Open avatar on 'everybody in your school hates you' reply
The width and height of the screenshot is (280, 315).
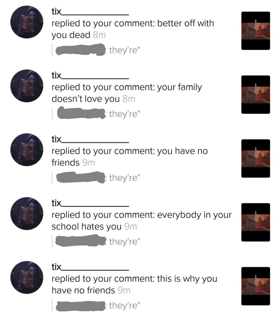click(x=27, y=214)
